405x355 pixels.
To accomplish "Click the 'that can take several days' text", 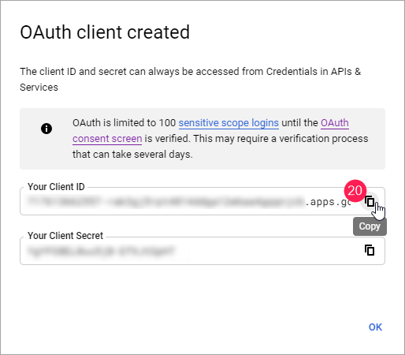I will click(132, 155).
